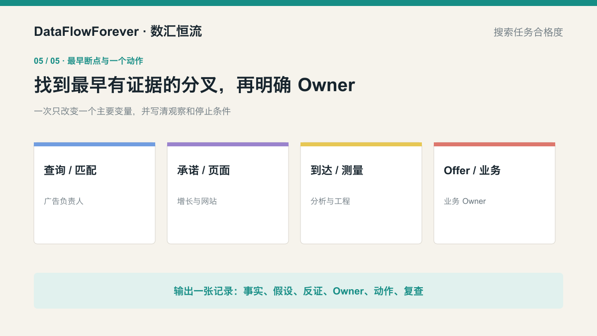Viewport: 597px width, 336px height.
Task: Click the purple bar atop 承诺 / 页面 card
Action: coord(228,144)
